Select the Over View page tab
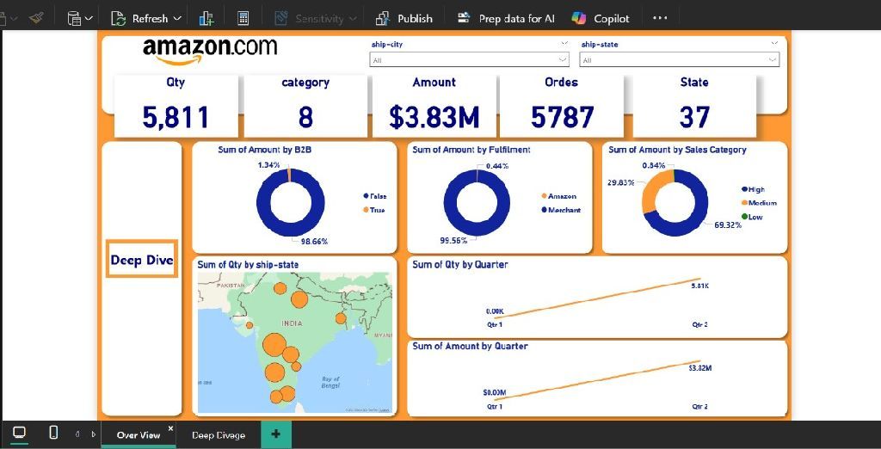The width and height of the screenshot is (881, 449). click(x=138, y=435)
